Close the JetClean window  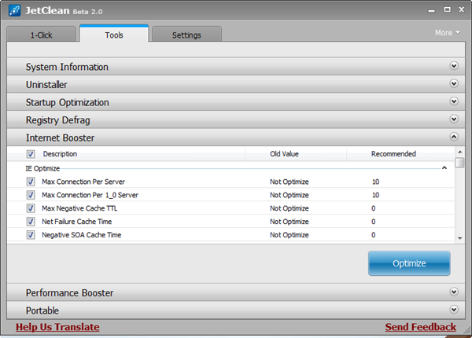coord(462,9)
